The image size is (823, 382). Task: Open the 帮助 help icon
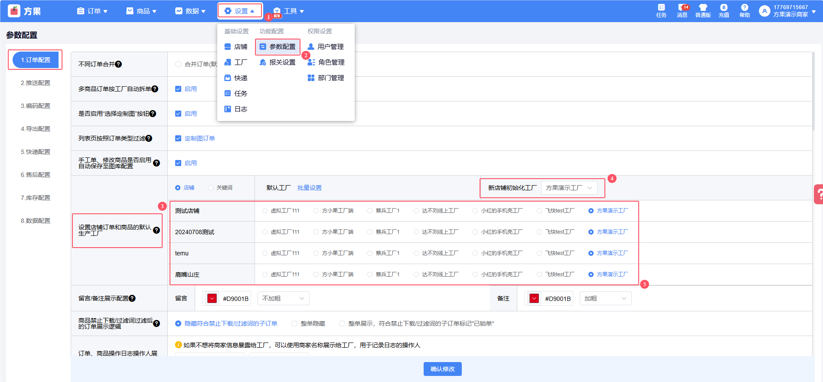745,10
